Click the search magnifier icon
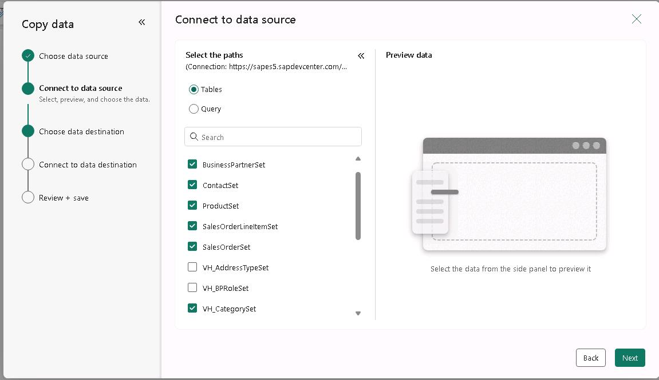659x380 pixels. pos(194,137)
